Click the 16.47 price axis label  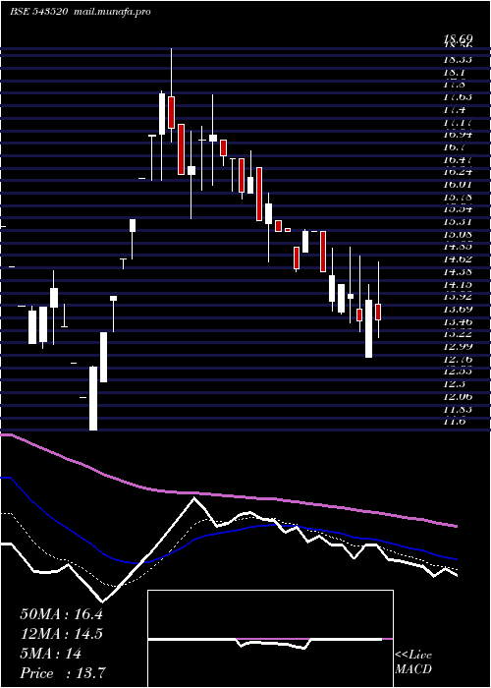(x=458, y=159)
